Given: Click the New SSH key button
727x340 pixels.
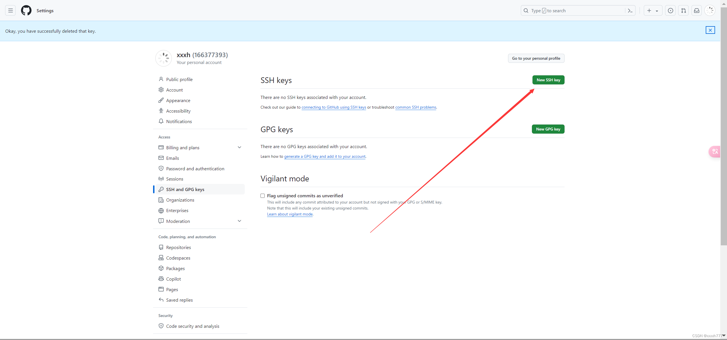Looking at the screenshot, I should [x=548, y=80].
